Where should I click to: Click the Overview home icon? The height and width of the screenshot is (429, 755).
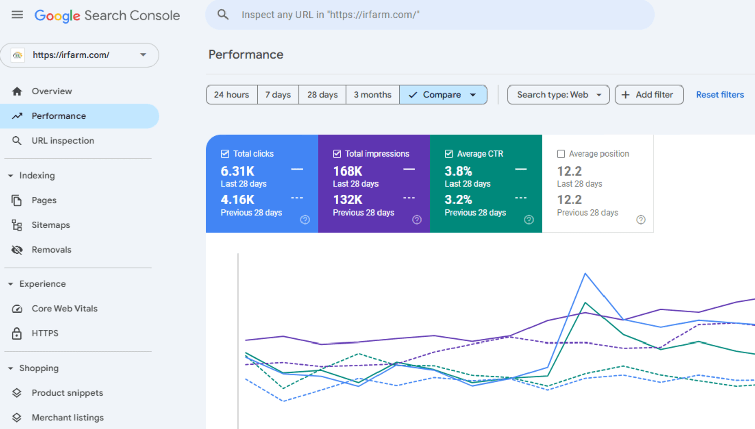tap(17, 91)
